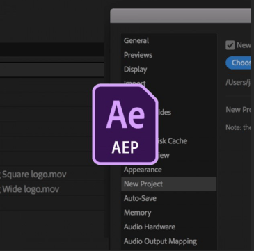Select the partially hidden Disk Cache category

173,141
